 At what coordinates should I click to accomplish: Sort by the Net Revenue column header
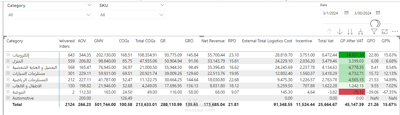(213, 41)
